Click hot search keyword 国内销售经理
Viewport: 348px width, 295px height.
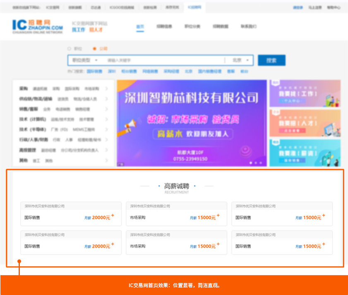tap(210, 71)
